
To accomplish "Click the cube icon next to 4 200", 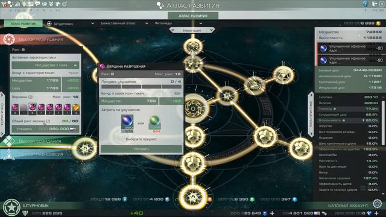I will click(x=168, y=199).
